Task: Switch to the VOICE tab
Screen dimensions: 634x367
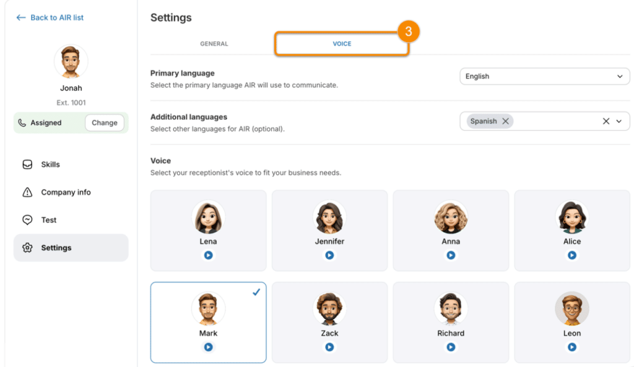Action: [x=342, y=44]
